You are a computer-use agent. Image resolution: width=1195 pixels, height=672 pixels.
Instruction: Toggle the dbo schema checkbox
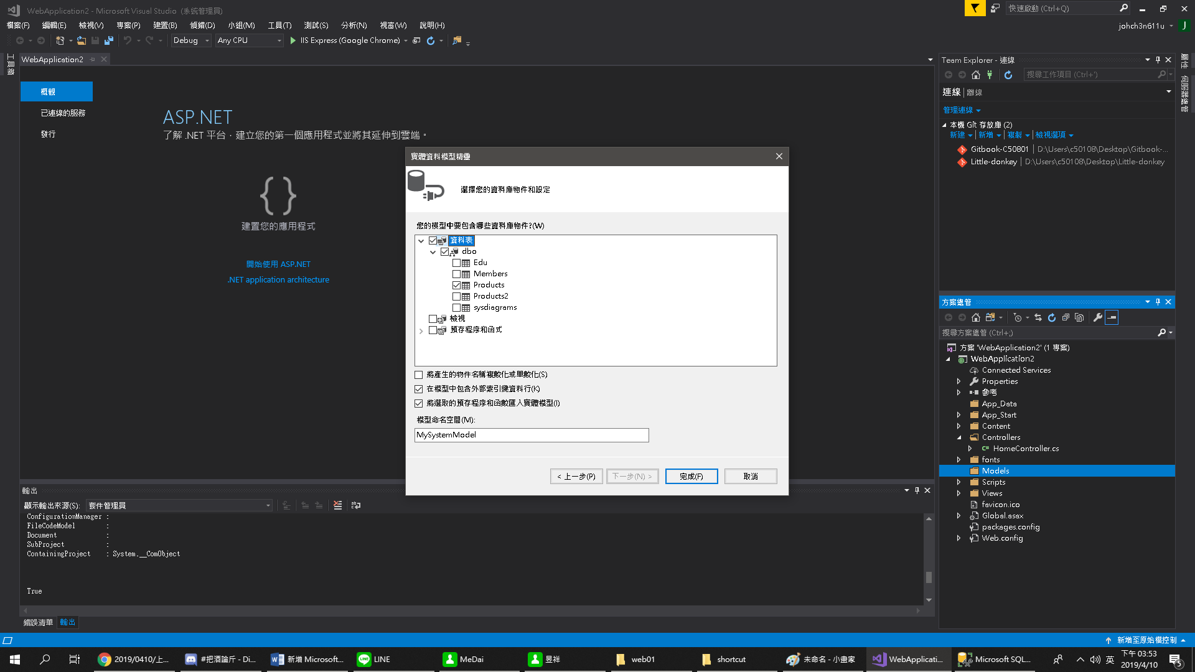tap(444, 252)
